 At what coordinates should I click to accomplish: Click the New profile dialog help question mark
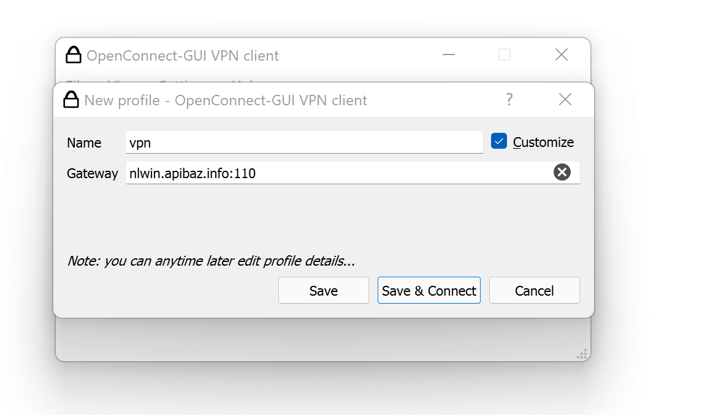click(x=509, y=100)
